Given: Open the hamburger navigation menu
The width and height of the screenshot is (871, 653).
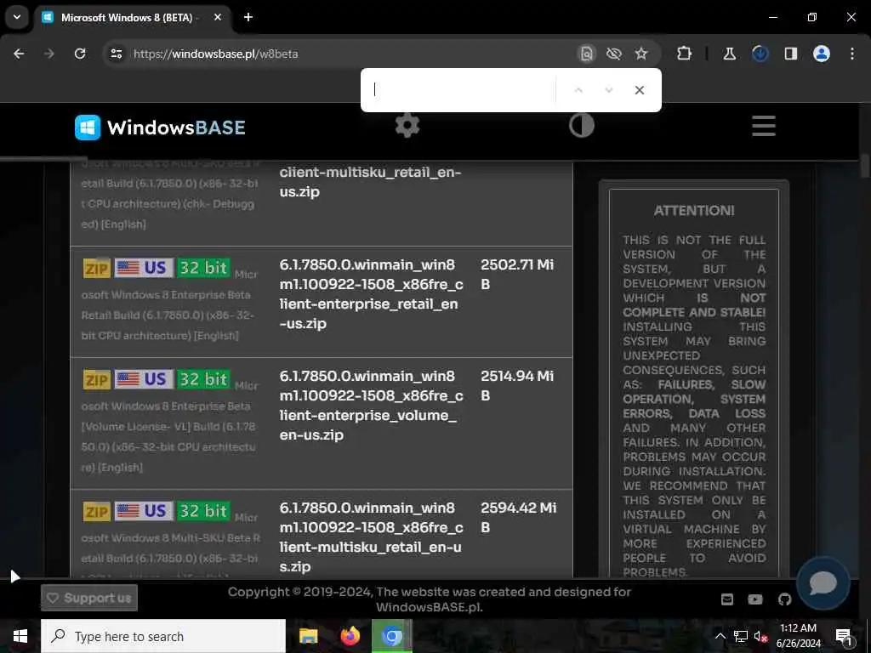Looking at the screenshot, I should (764, 126).
